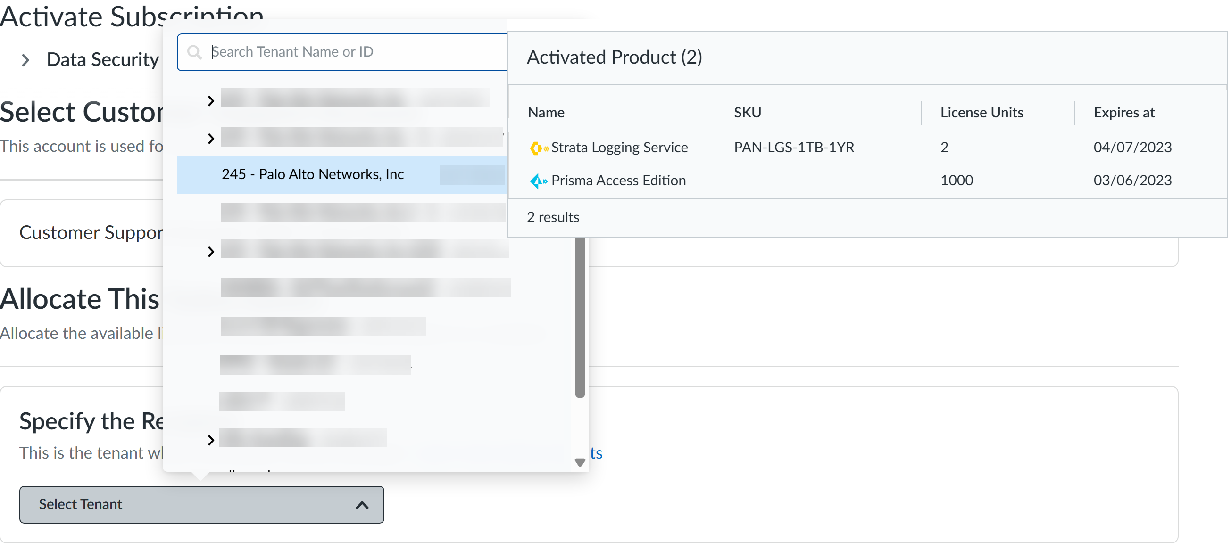Click the License Units column header

981,113
